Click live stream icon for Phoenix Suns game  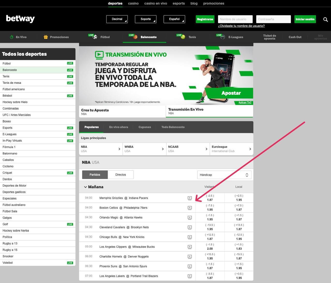(190, 266)
